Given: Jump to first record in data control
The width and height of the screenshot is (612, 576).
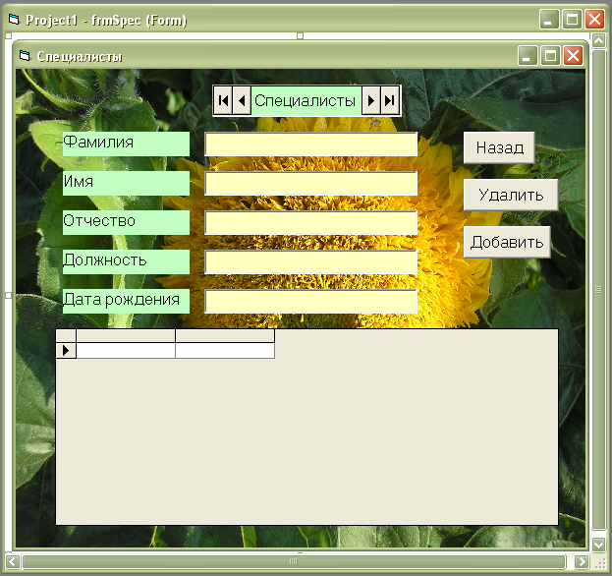Looking at the screenshot, I should tap(223, 101).
